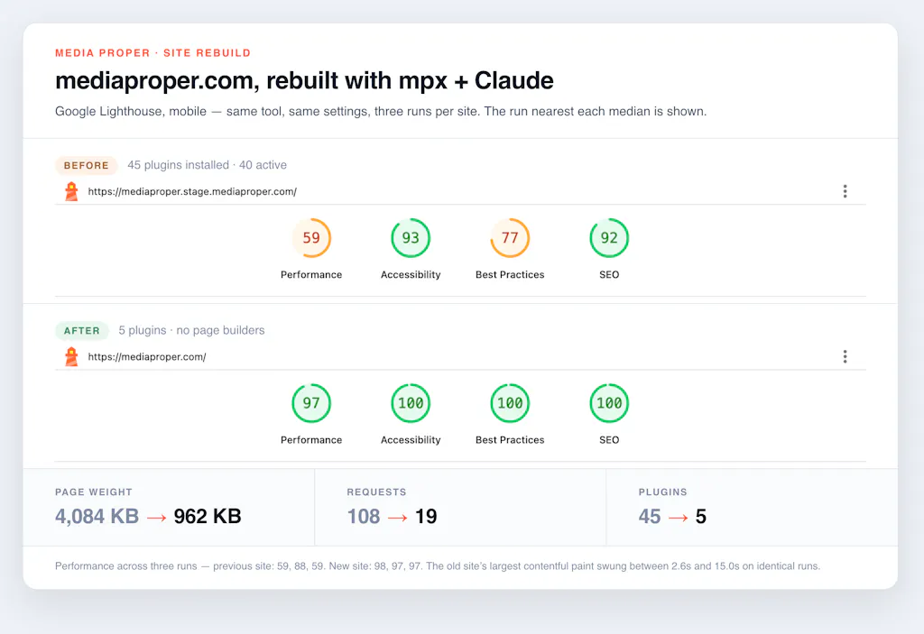
Task: Click the BEFORE badge
Action: (x=86, y=166)
